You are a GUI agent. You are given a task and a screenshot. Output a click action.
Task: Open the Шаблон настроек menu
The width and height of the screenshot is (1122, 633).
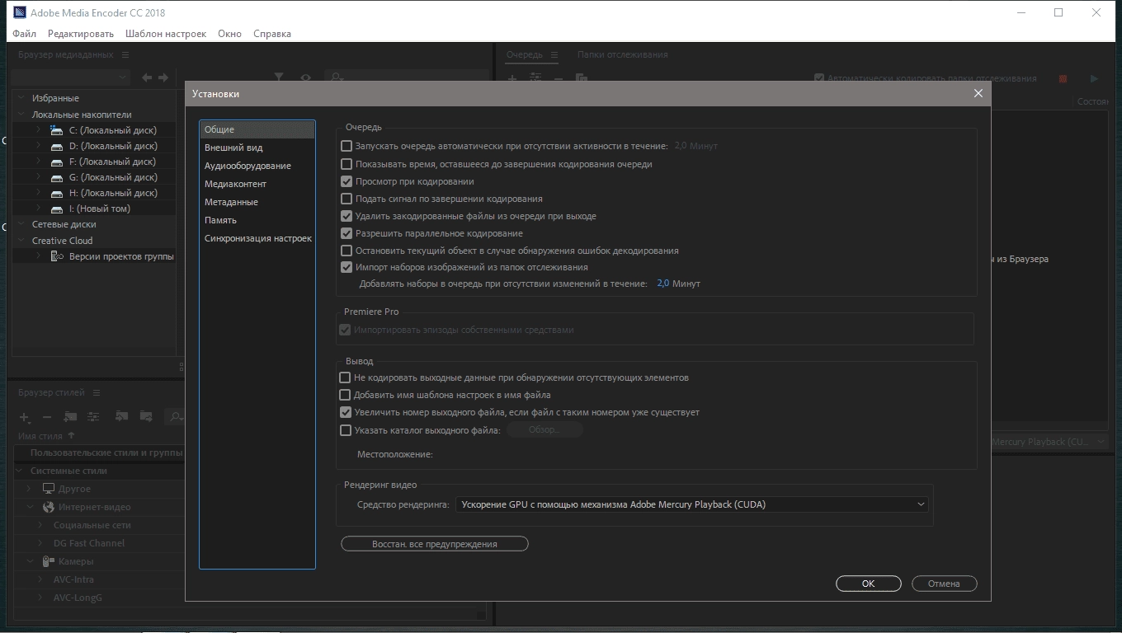tap(166, 34)
